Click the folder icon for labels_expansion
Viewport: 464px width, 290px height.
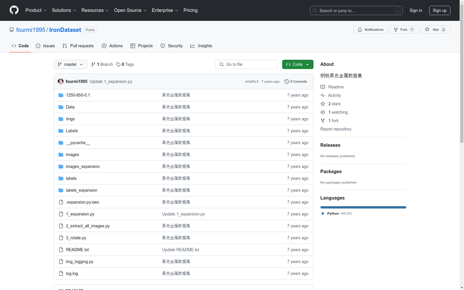61,190
